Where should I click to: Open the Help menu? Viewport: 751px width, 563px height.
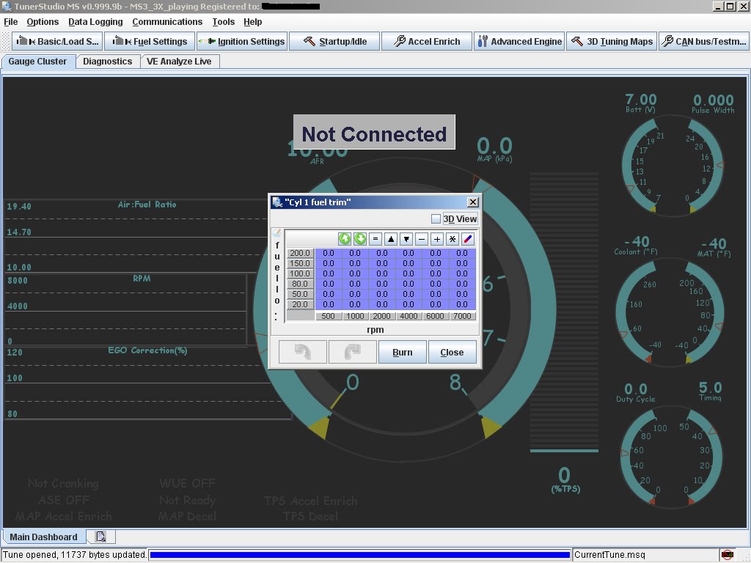(x=252, y=21)
